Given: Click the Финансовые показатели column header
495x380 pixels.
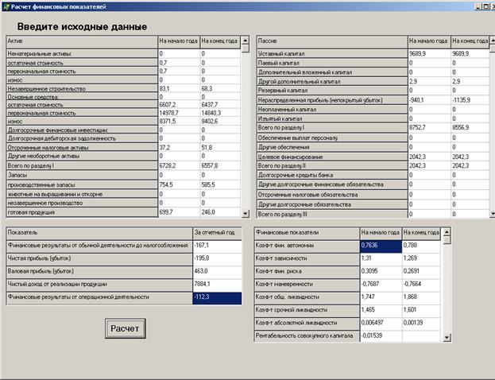Looking at the screenshot, I should [x=306, y=232].
